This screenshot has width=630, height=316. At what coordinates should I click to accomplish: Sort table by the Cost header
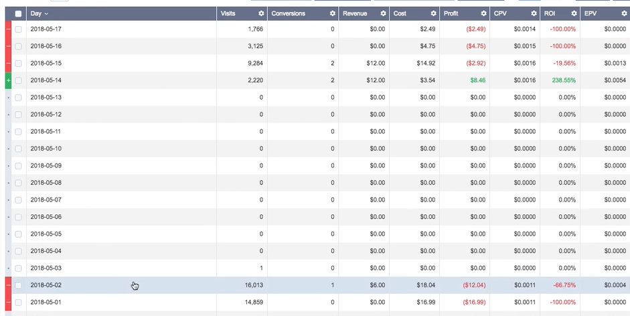(x=400, y=13)
